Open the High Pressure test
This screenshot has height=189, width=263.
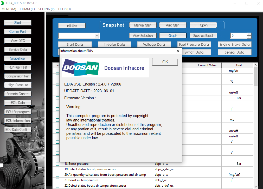pyautogui.click(x=18, y=85)
